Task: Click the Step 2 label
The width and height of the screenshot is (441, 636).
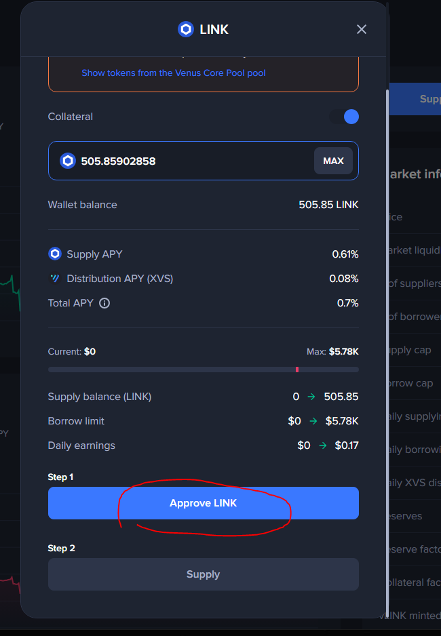Action: point(61,549)
